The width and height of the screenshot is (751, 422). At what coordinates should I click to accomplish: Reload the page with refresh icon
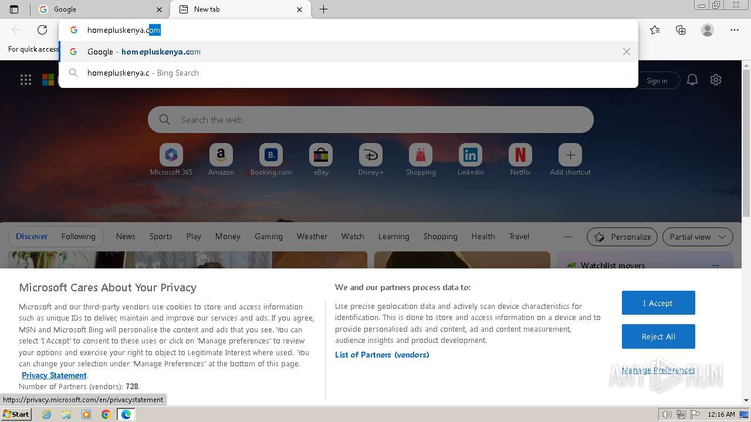tap(42, 30)
